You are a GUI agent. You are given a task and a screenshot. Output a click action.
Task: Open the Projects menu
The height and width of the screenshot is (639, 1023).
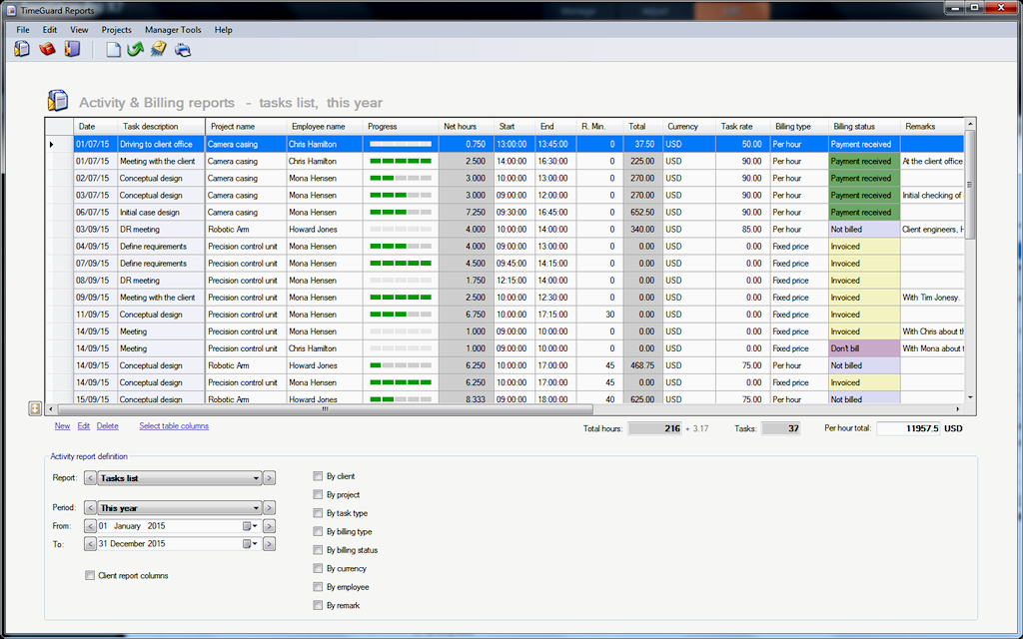[116, 30]
